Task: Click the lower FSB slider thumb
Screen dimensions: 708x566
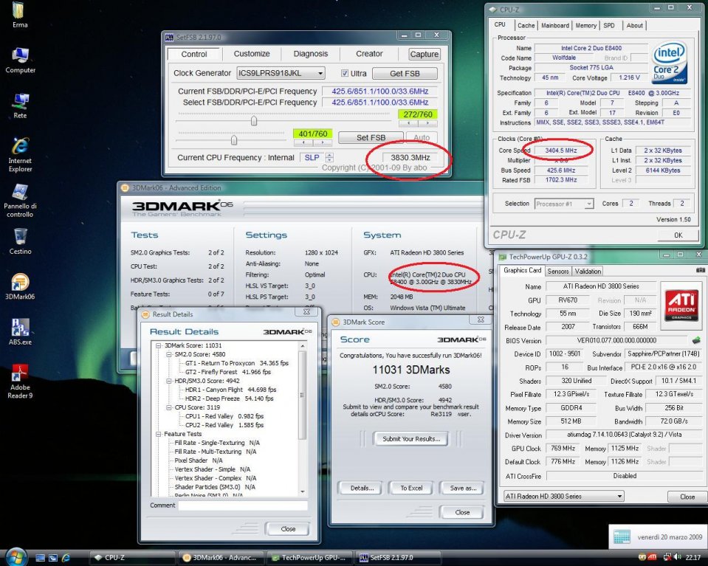Action: pos(234,140)
